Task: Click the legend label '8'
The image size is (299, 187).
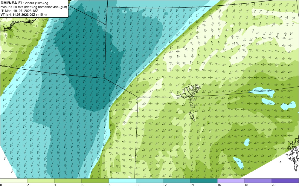Action: pyautogui.click(x=109, y=185)
